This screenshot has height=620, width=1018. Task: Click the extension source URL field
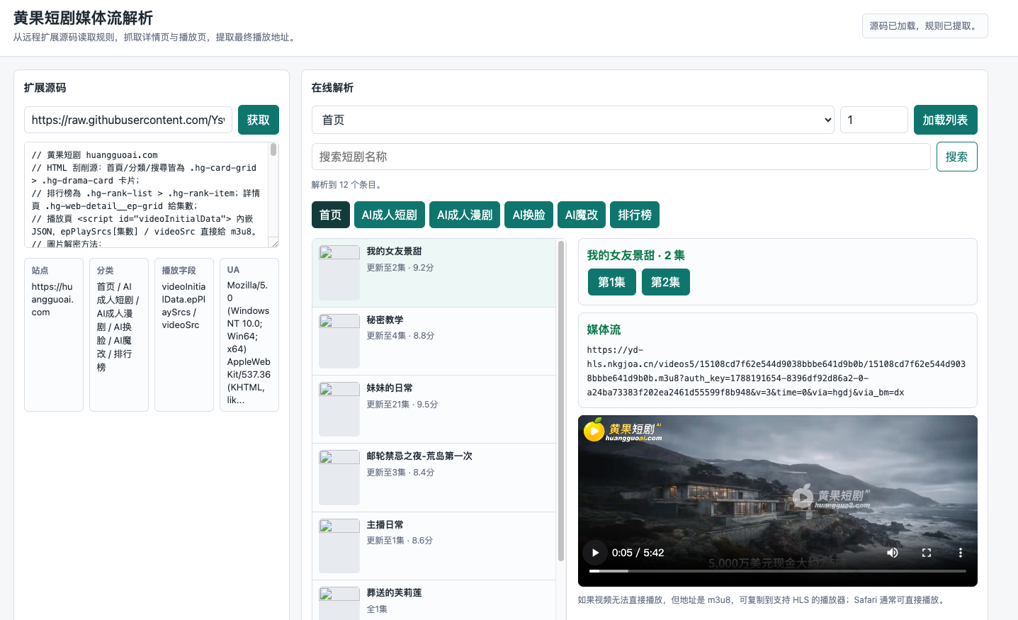tap(128, 120)
